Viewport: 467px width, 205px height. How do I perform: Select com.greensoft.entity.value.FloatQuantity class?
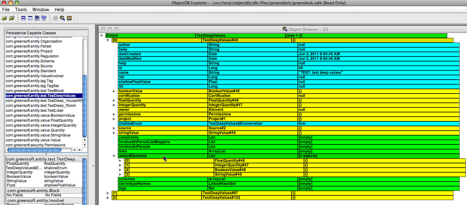point(44,120)
